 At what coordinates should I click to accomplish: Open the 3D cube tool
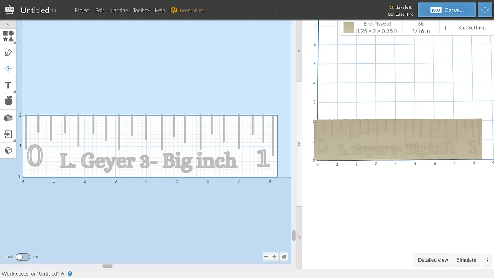(8, 150)
